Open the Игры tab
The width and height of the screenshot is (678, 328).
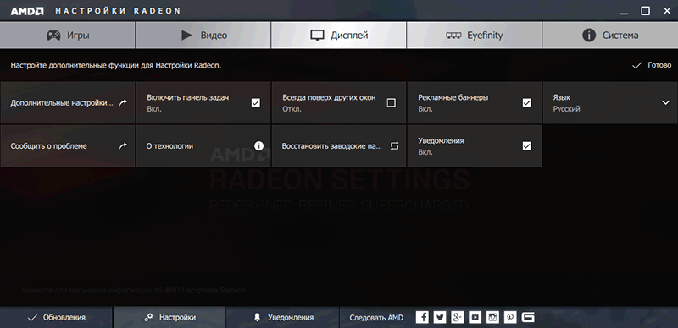point(68,36)
